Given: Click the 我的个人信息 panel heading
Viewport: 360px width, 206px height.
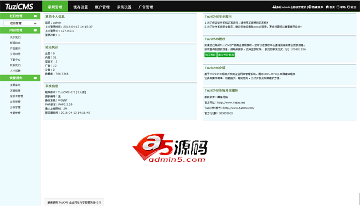Looking at the screenshot, I should tap(55, 17).
